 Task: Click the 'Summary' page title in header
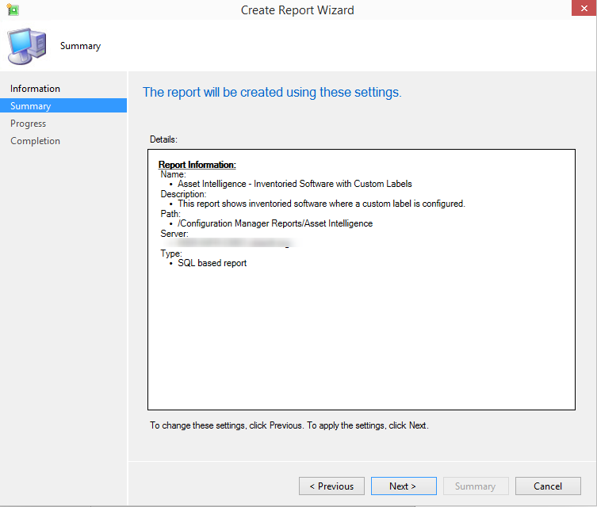point(80,46)
